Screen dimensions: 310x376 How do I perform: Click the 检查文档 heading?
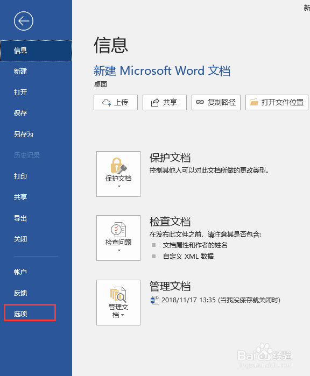click(170, 222)
